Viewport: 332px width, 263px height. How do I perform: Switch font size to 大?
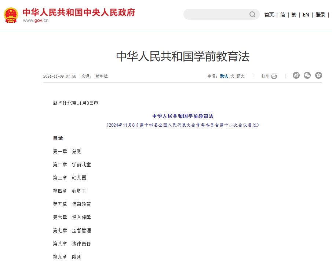click(x=231, y=76)
